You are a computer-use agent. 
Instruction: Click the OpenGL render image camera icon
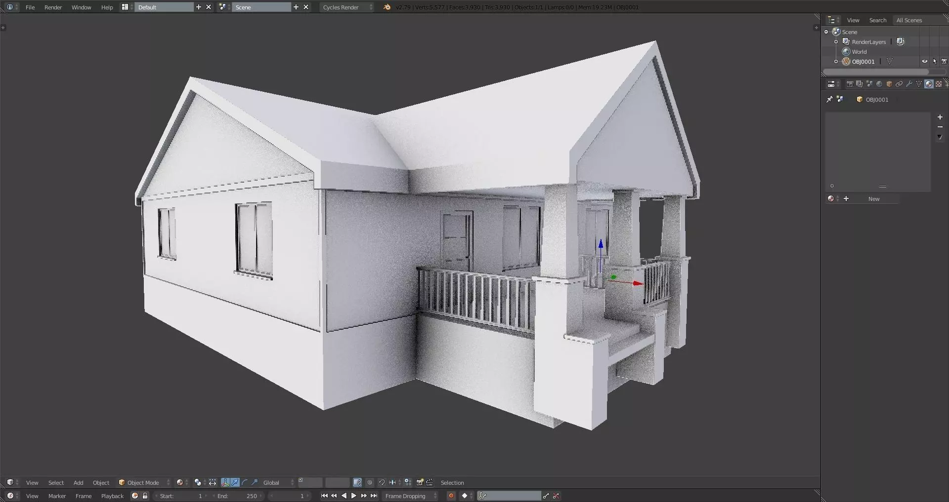(x=420, y=482)
